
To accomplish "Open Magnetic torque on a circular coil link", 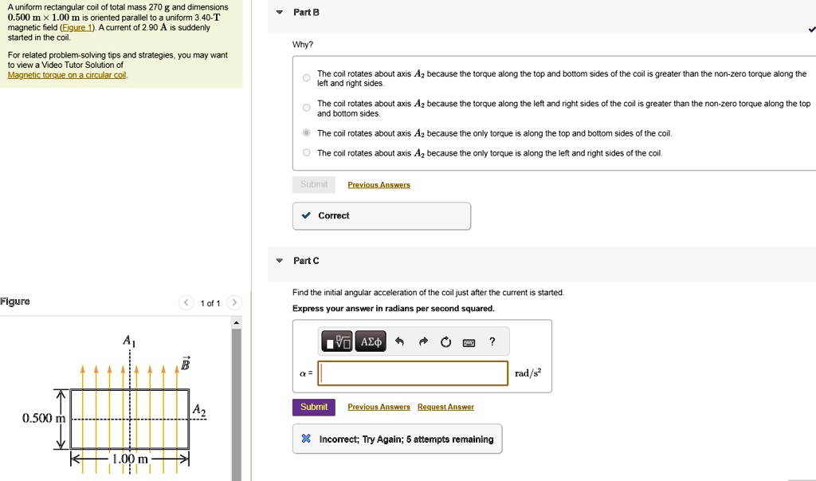I will [x=67, y=75].
